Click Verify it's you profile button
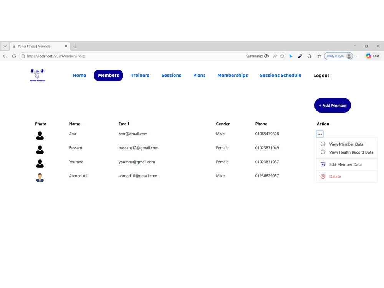This screenshot has height=288, width=384. [x=338, y=56]
